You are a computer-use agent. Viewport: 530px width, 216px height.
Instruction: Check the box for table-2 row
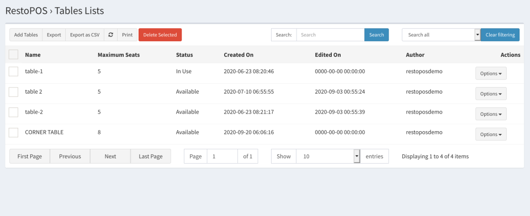(13, 112)
